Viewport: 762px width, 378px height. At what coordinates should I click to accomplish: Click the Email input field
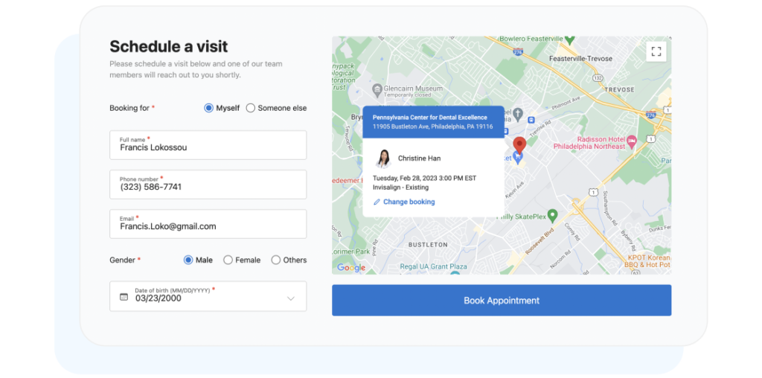[208, 224]
